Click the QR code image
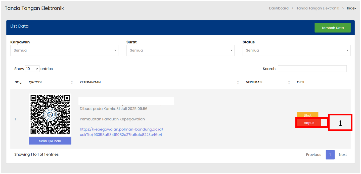This screenshot has height=174, width=361. point(50,114)
